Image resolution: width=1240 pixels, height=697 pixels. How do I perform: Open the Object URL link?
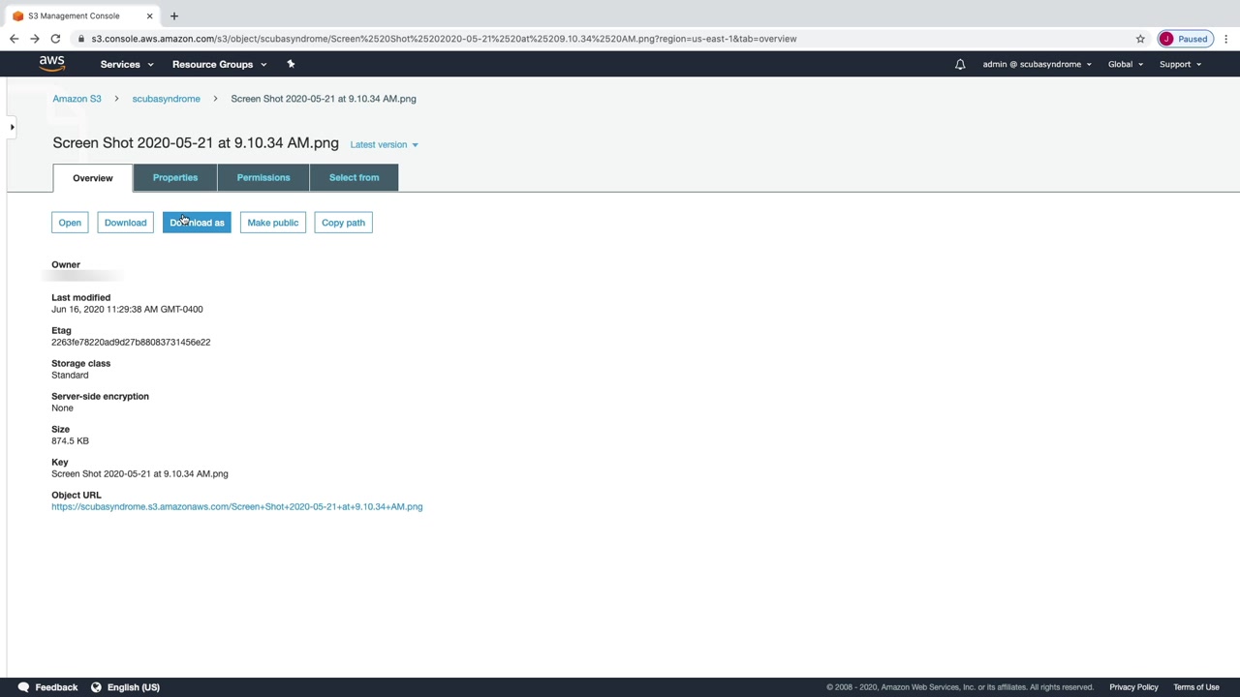point(237,506)
